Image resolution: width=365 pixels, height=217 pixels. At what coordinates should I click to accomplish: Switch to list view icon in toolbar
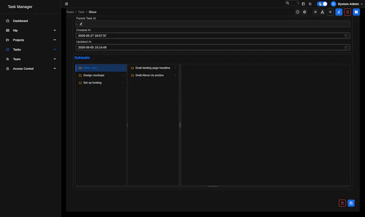(330, 12)
